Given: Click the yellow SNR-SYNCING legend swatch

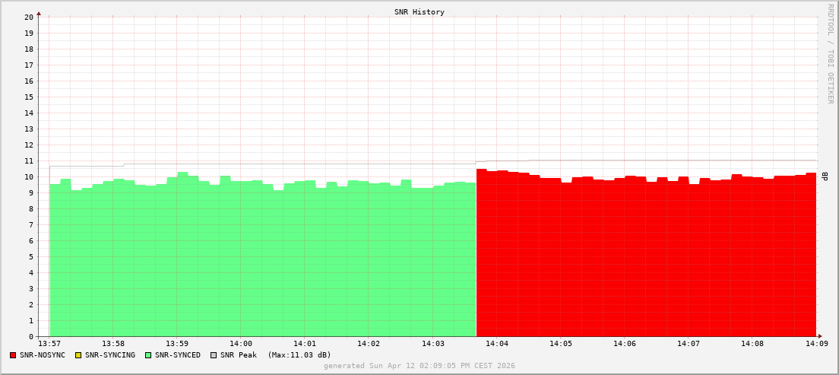Looking at the screenshot, I should point(78,355).
